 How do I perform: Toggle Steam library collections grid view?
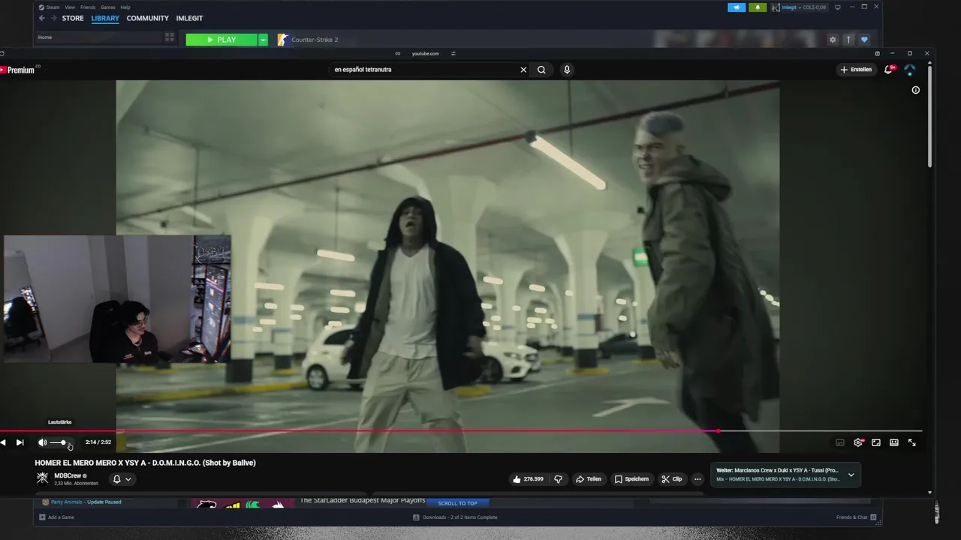170,37
